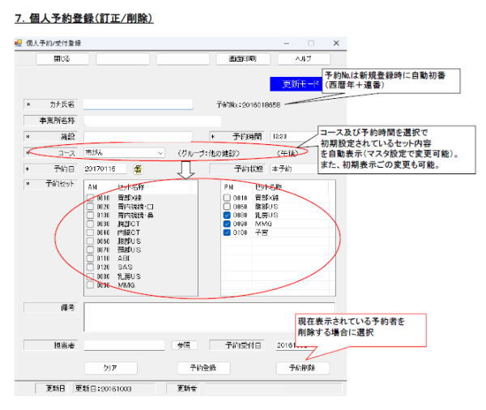Click status bar text 更新日:20161003
This screenshot has width=486, height=410.
click(x=104, y=389)
